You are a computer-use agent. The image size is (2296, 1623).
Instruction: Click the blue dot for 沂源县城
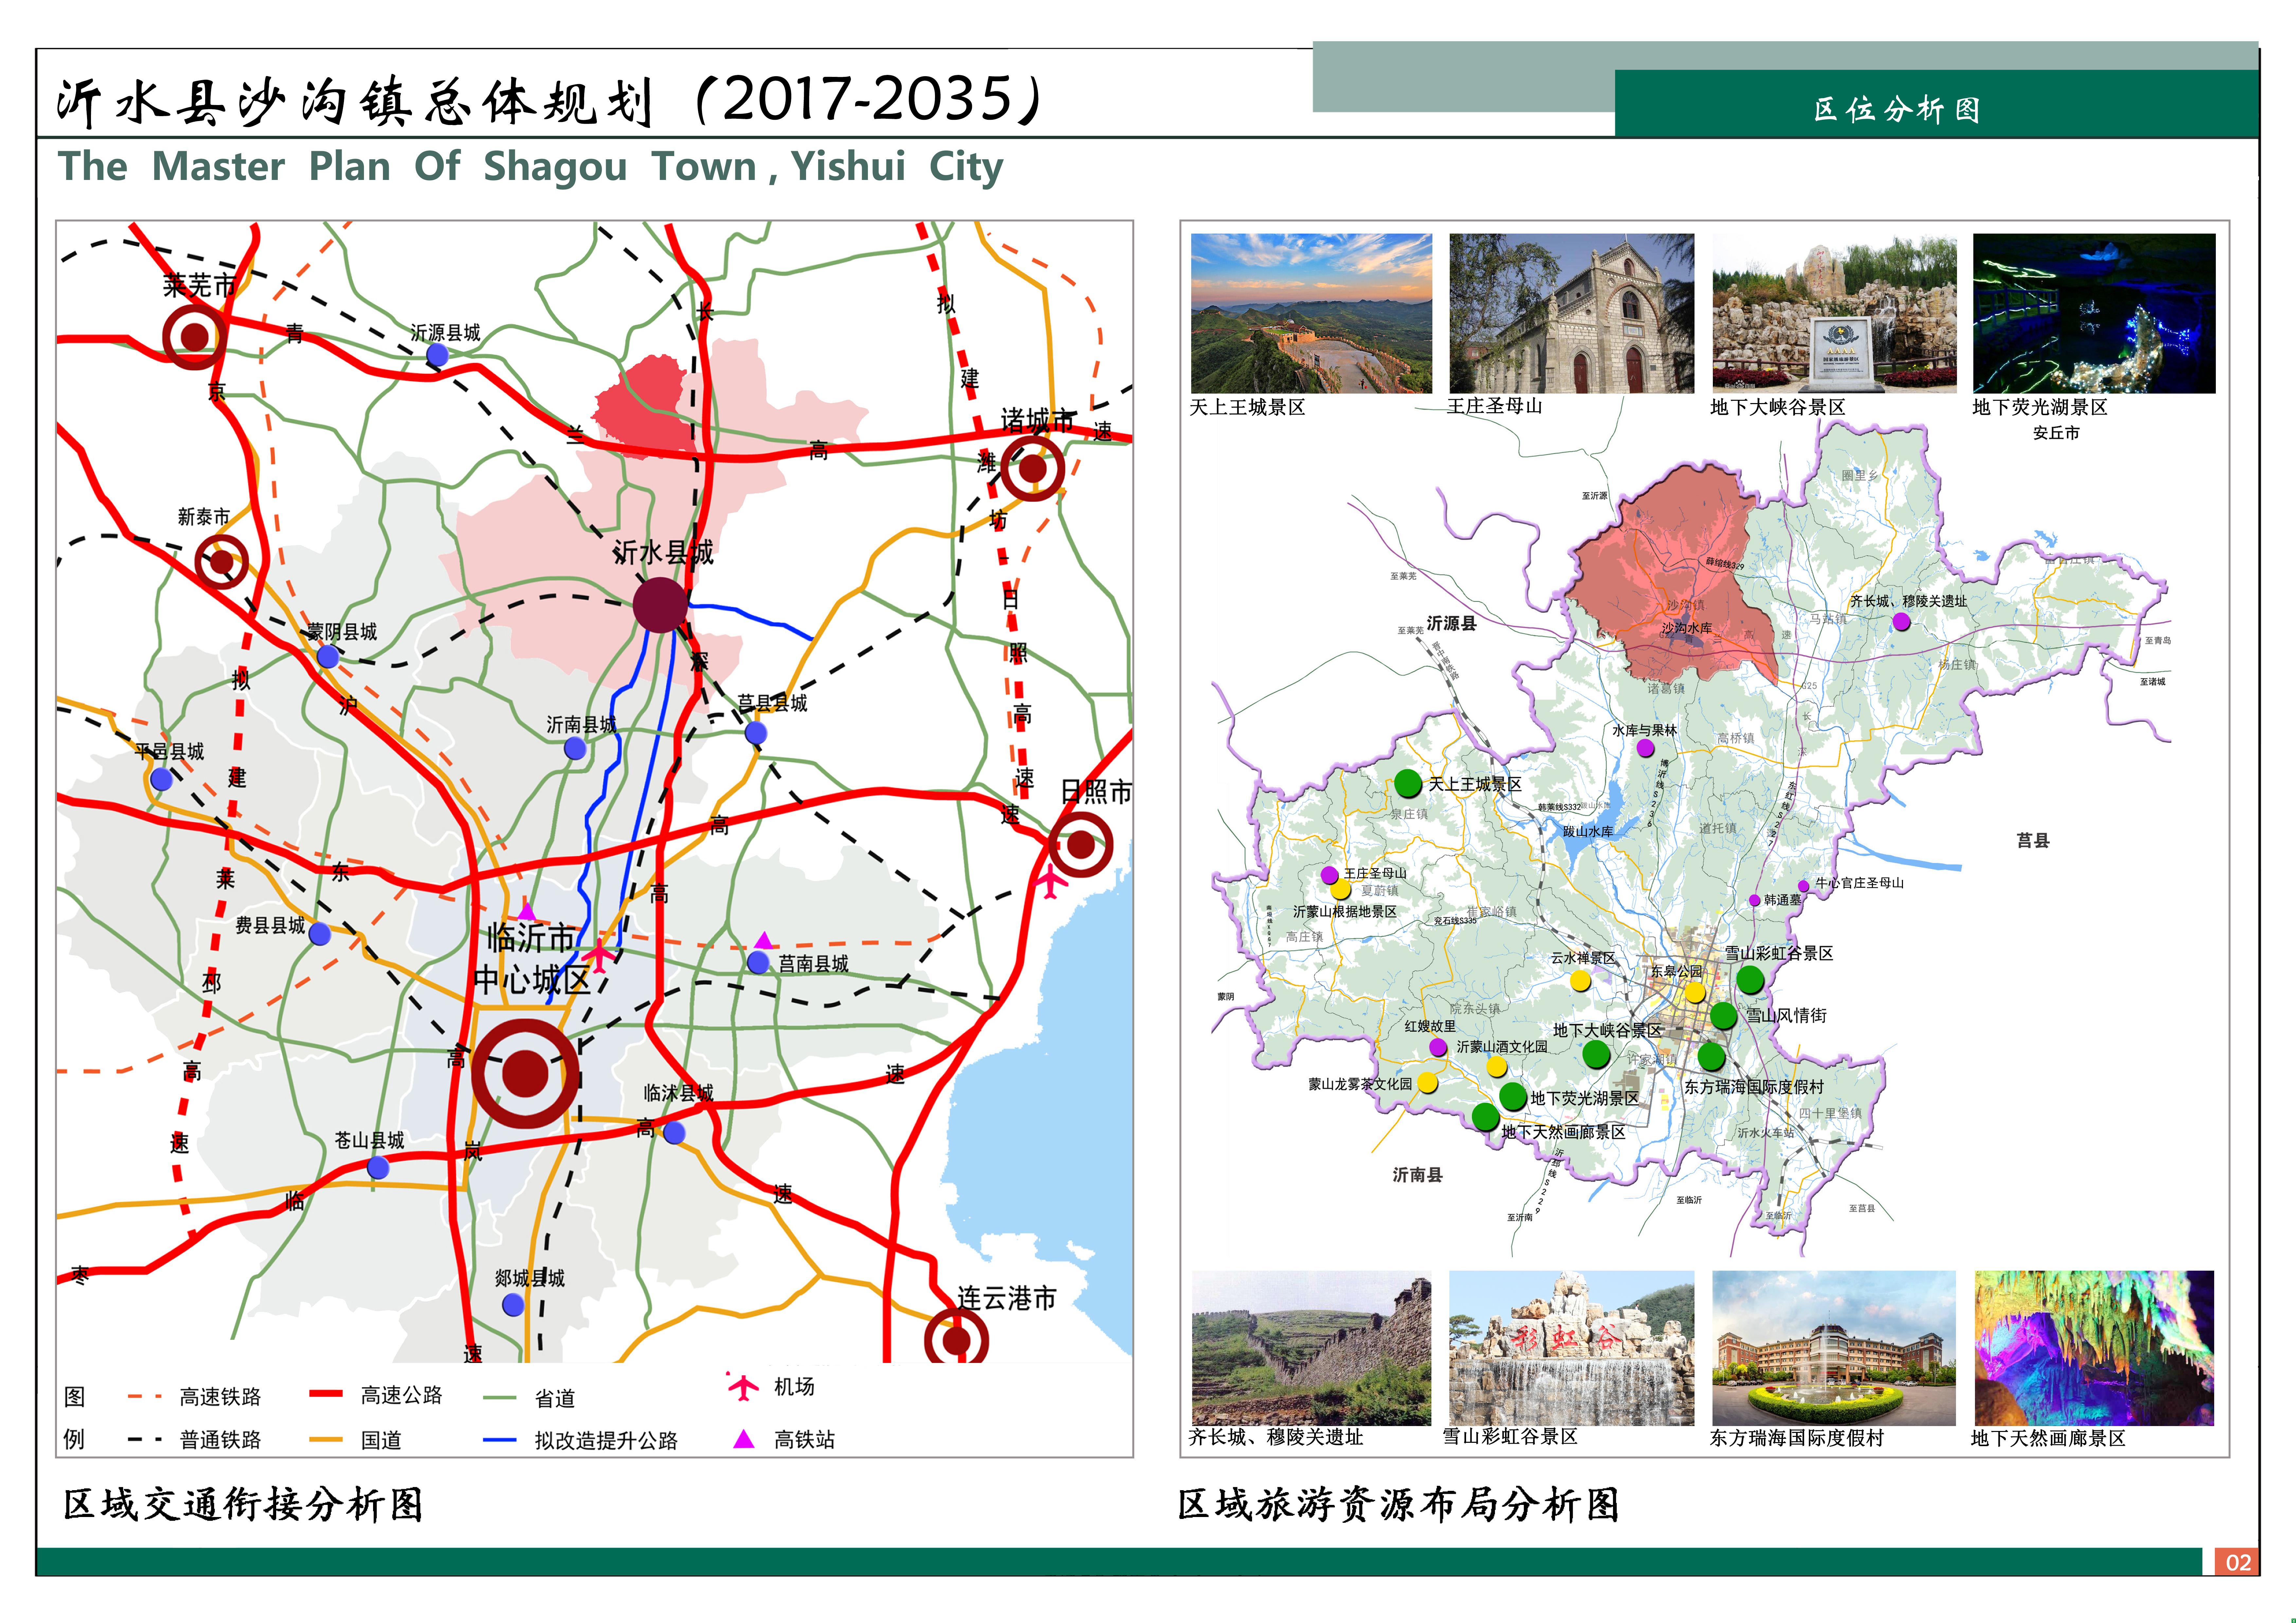[437, 355]
